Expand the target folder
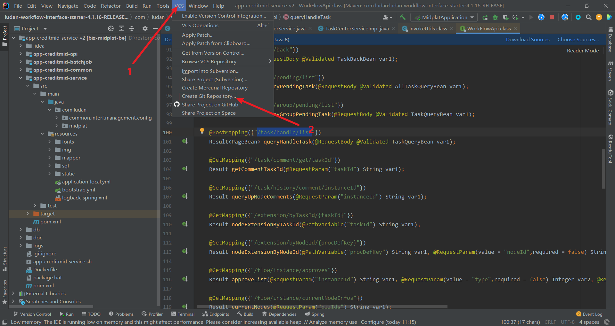Screen dimensions: 615x326 pyautogui.click(x=28, y=213)
